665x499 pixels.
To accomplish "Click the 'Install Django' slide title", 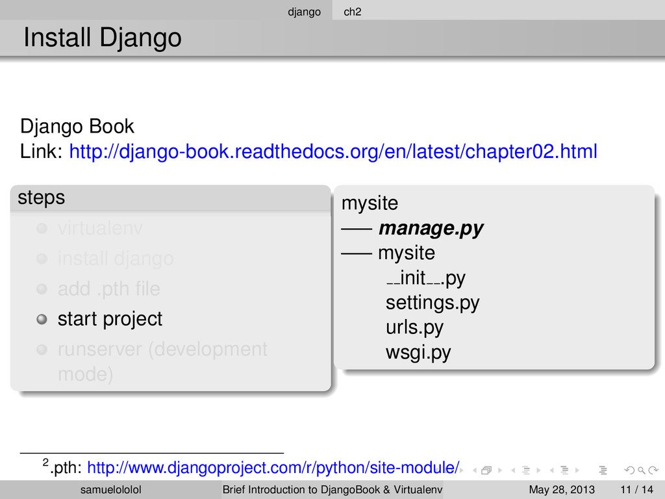I will pyautogui.click(x=103, y=37).
